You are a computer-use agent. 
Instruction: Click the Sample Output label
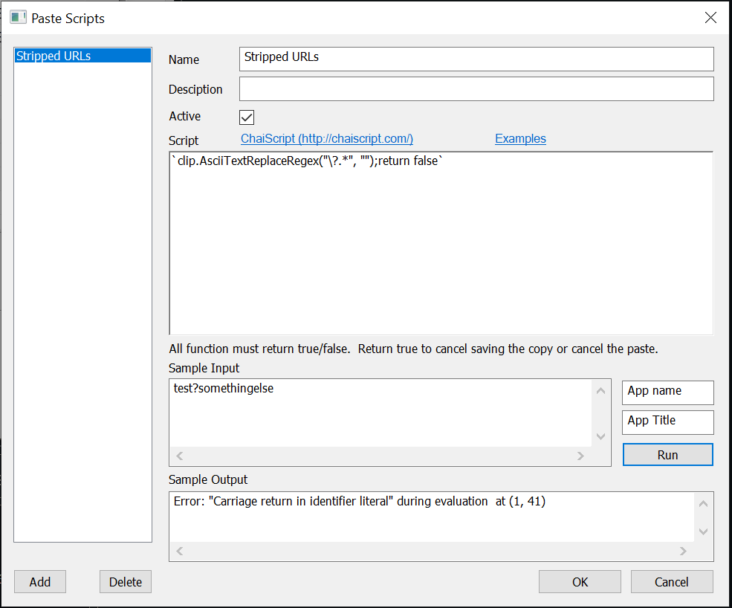[208, 479]
